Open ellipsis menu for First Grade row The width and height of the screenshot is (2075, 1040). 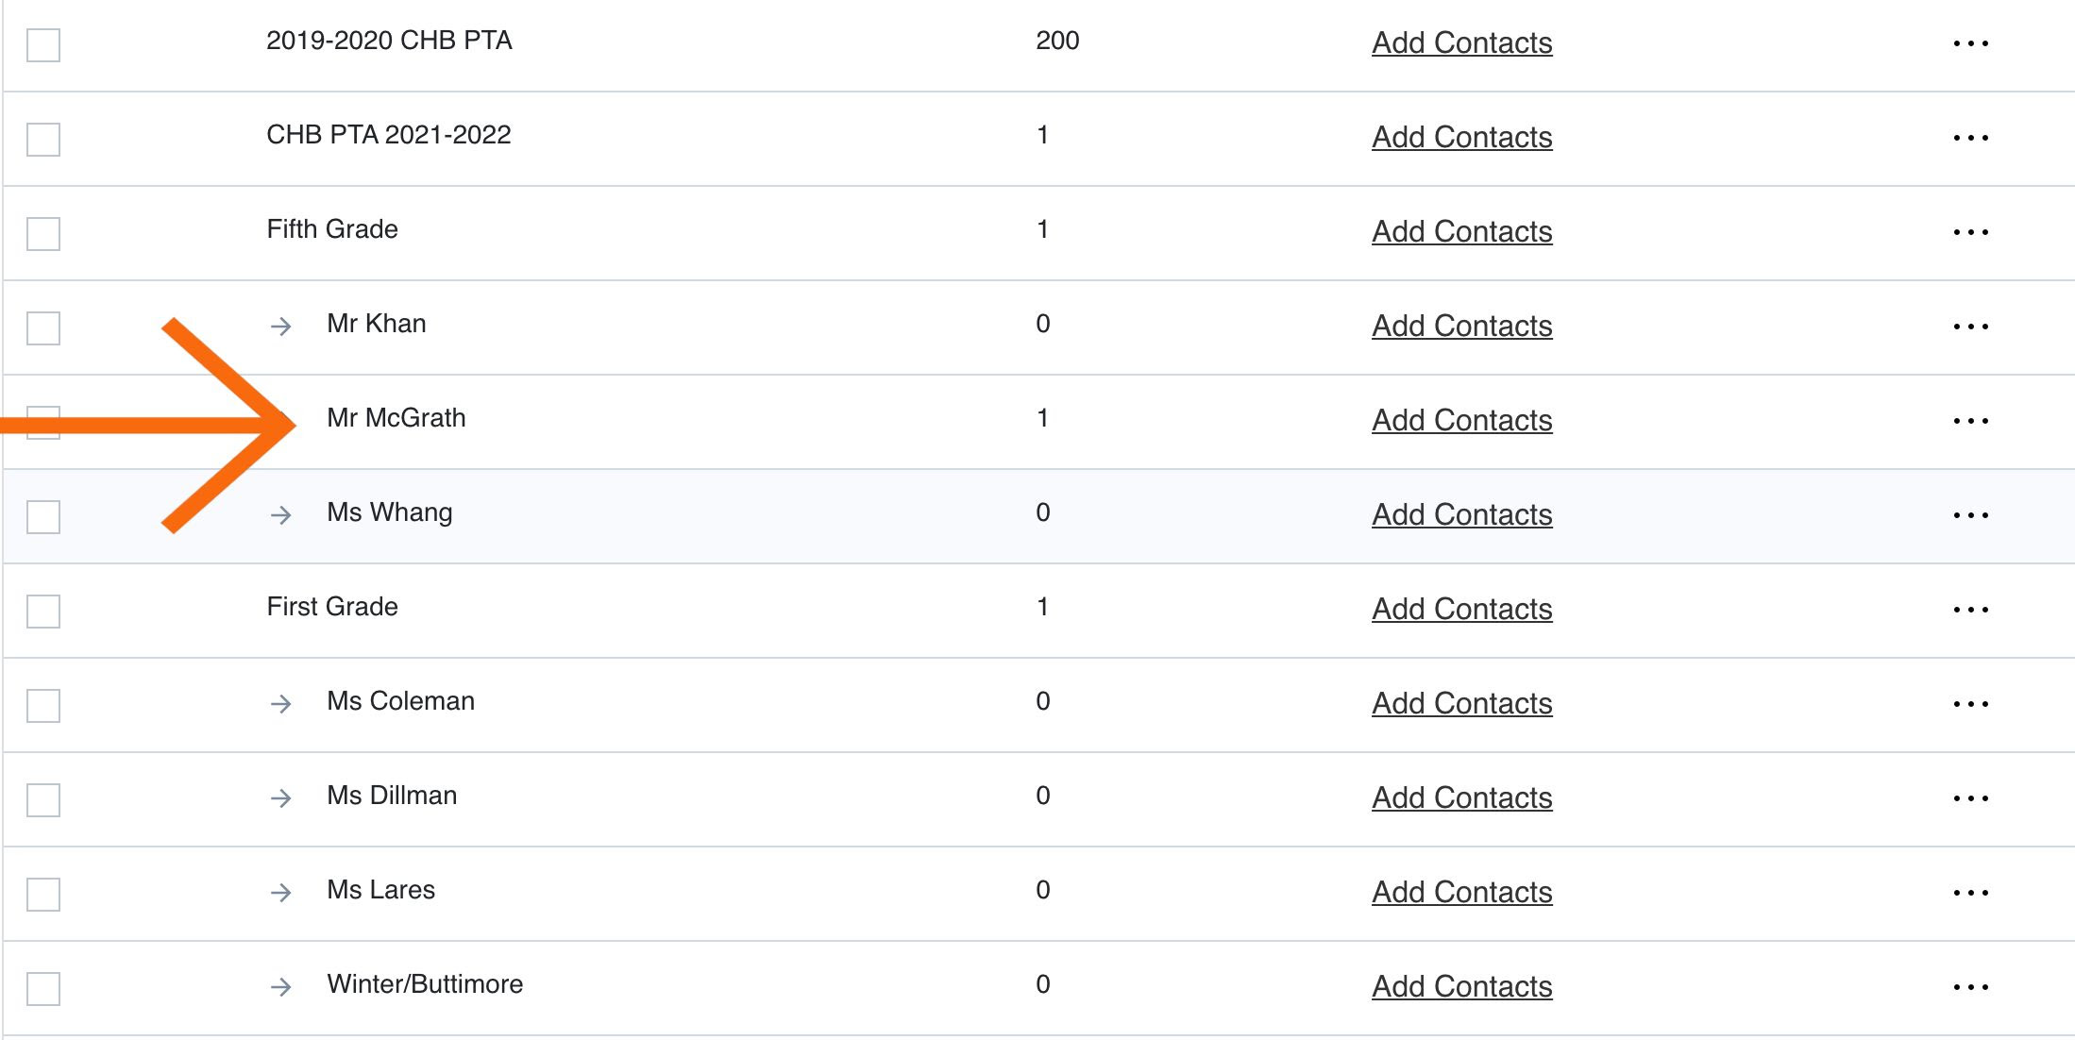(x=1970, y=610)
